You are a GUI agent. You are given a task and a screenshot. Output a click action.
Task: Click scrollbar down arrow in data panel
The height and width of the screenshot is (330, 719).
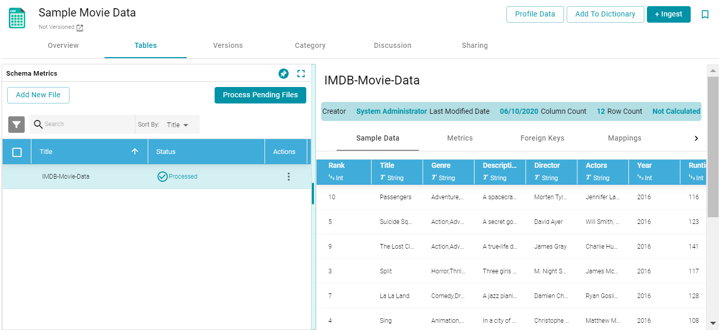(713, 323)
